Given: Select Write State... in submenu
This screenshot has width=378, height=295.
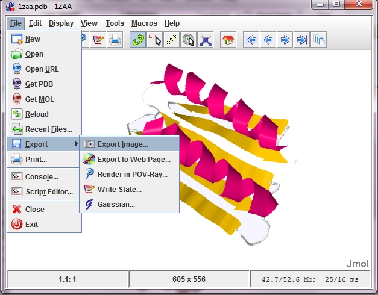Looking at the screenshot, I should pos(130,189).
